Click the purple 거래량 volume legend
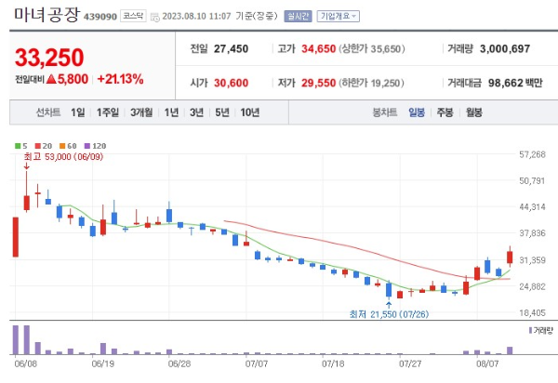 (x=541, y=330)
